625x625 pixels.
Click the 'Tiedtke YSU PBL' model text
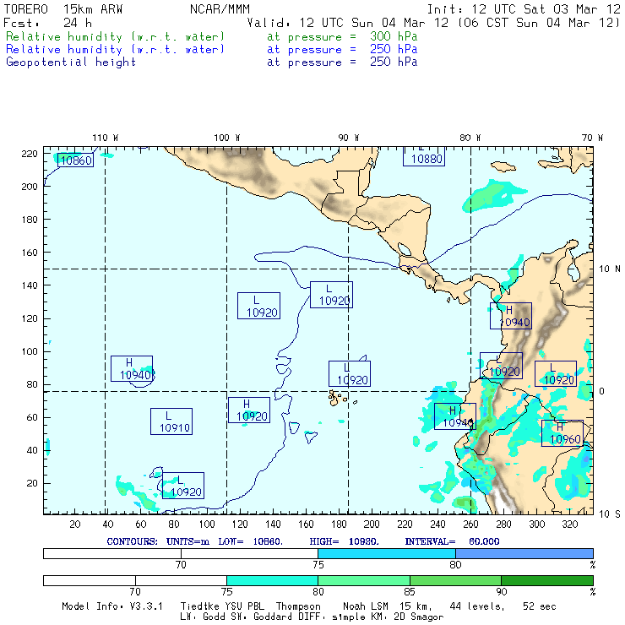coord(222,606)
